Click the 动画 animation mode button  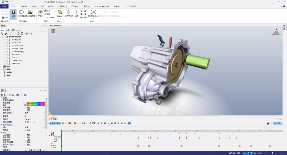13,13
